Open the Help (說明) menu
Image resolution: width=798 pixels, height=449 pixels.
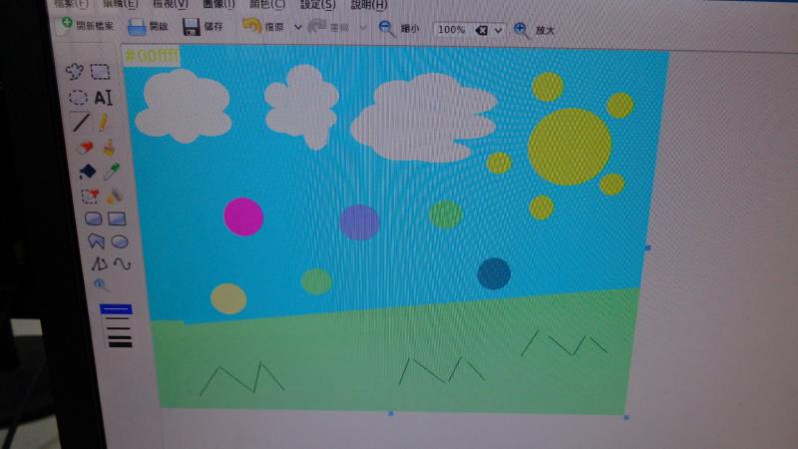[369, 5]
